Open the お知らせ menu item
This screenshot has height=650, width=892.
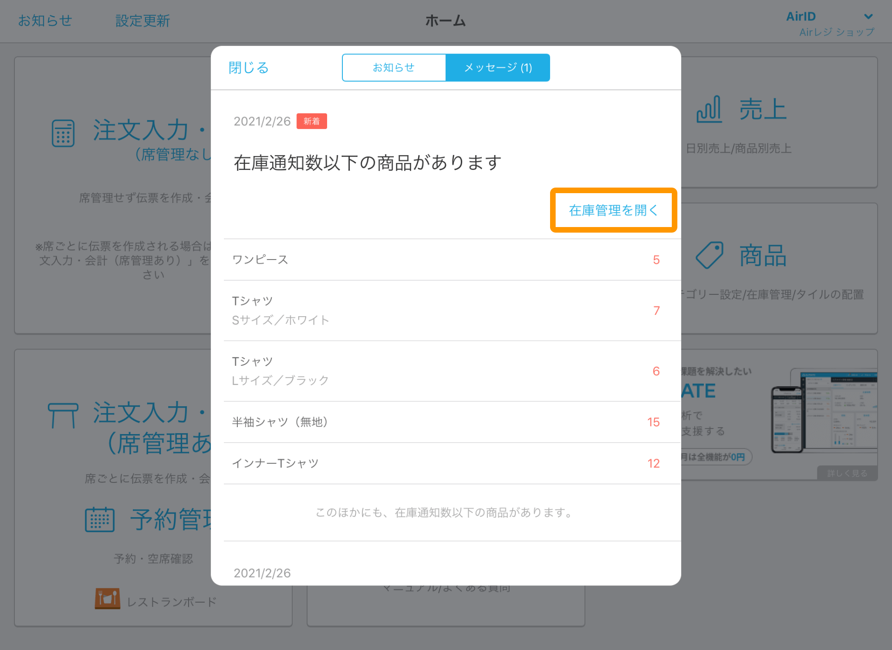coord(45,21)
